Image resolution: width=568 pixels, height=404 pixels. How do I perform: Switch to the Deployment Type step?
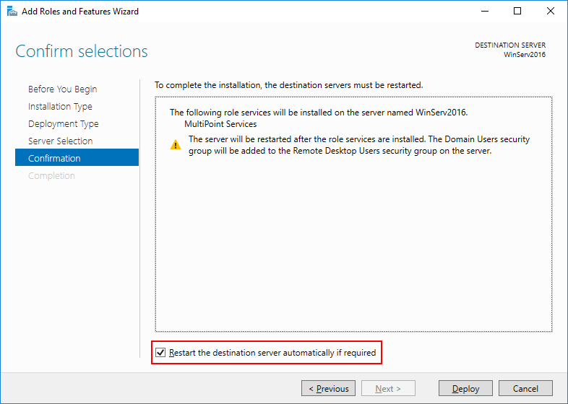pos(63,124)
